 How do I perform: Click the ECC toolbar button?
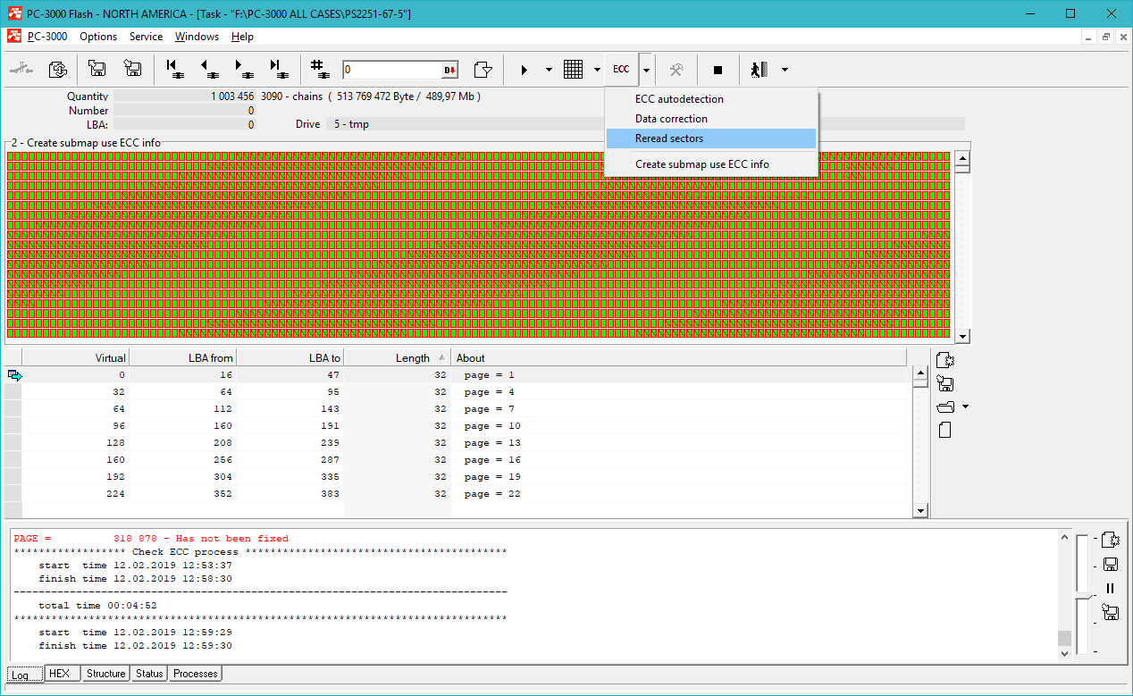pos(621,70)
